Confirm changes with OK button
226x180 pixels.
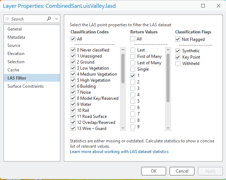coord(154,171)
